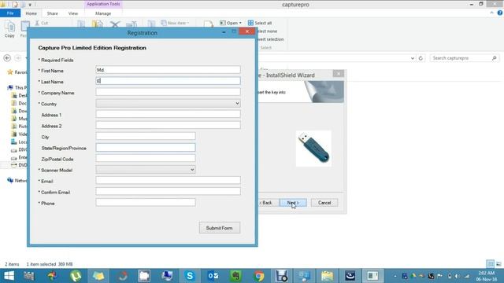This screenshot has width=504, height=283.
Task: Select This PC in navigation pane
Action: pos(17,87)
